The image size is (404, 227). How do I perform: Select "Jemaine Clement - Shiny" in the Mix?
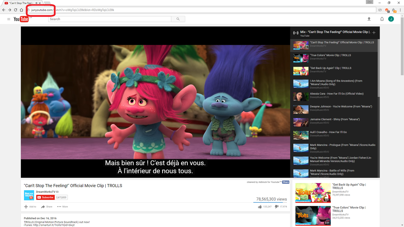coord(334,123)
